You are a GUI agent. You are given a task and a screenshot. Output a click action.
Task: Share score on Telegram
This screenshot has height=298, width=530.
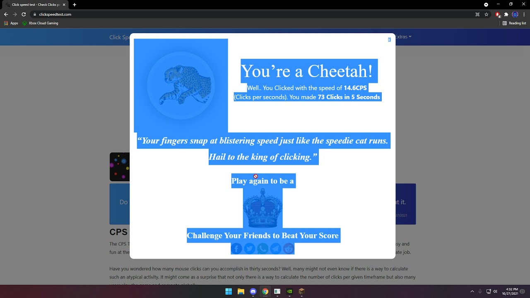pyautogui.click(x=275, y=248)
